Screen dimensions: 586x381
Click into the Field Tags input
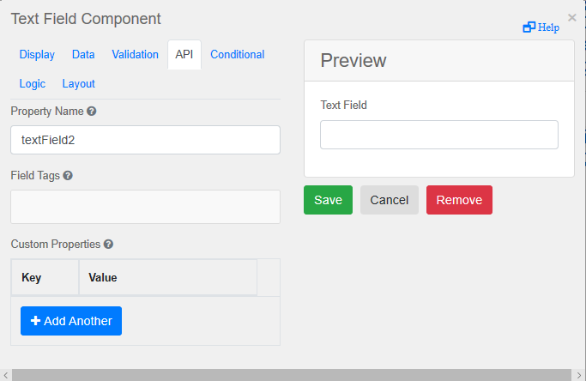(145, 207)
